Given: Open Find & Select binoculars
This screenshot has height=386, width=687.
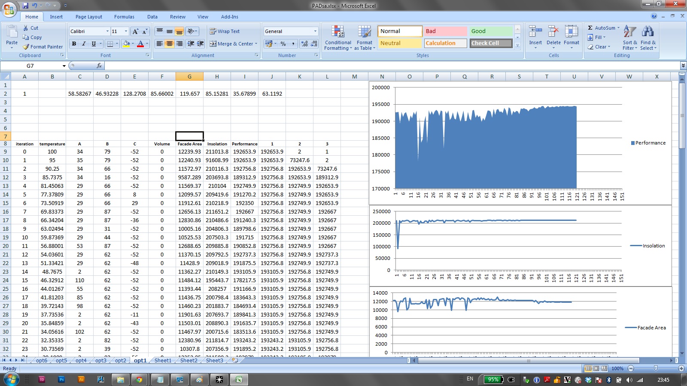Looking at the screenshot, I should click(648, 38).
